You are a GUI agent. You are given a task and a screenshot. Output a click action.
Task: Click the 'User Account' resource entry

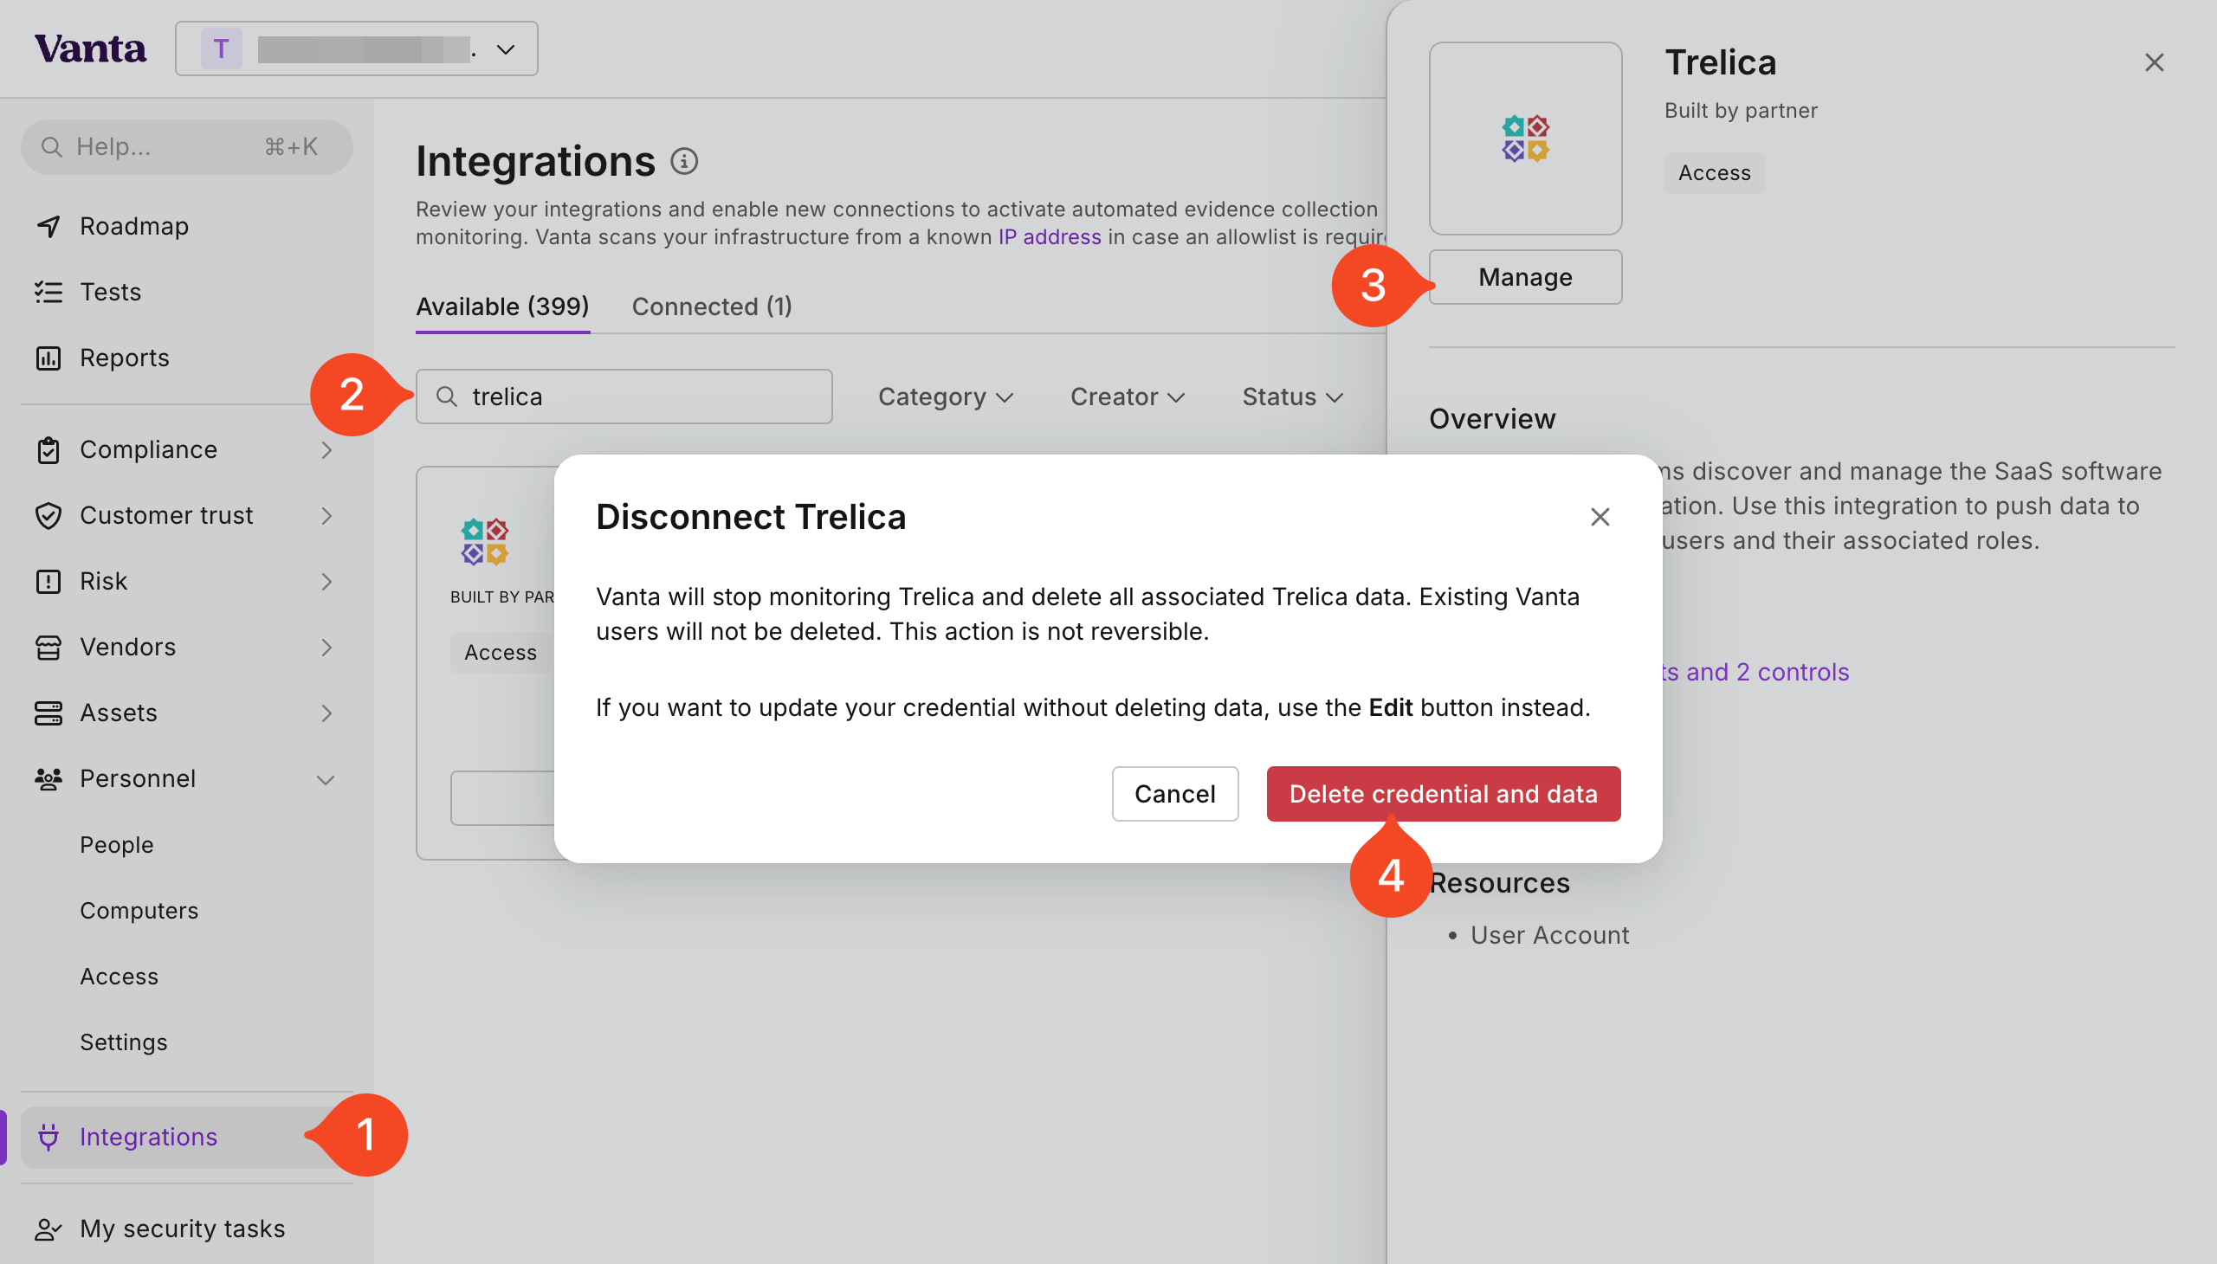point(1549,935)
